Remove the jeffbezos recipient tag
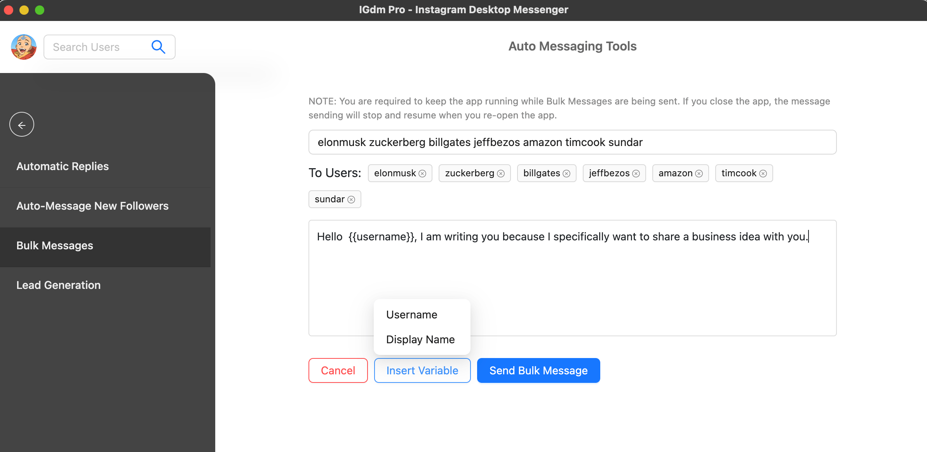Viewport: 927px width, 452px height. pyautogui.click(x=636, y=173)
